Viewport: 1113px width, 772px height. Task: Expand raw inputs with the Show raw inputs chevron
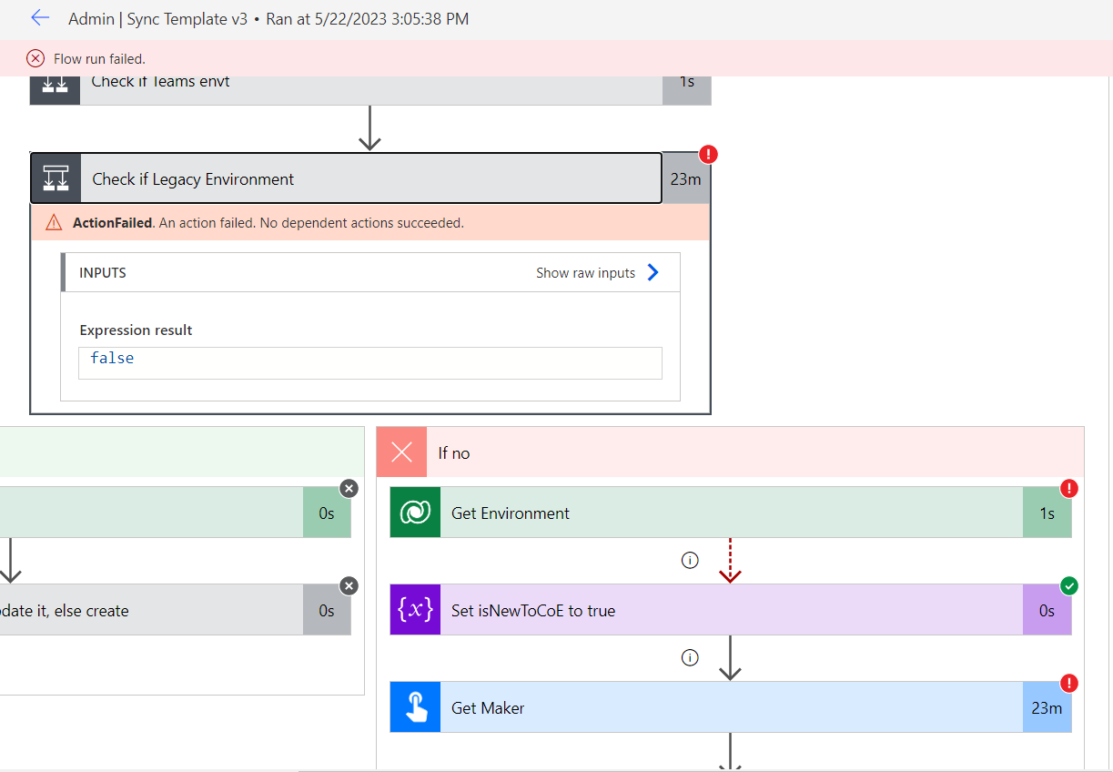652,271
